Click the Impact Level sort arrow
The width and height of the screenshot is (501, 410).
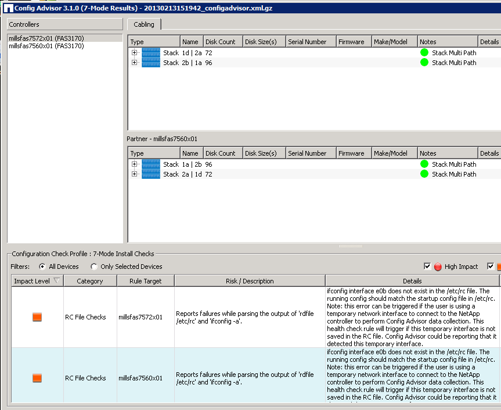point(56,280)
